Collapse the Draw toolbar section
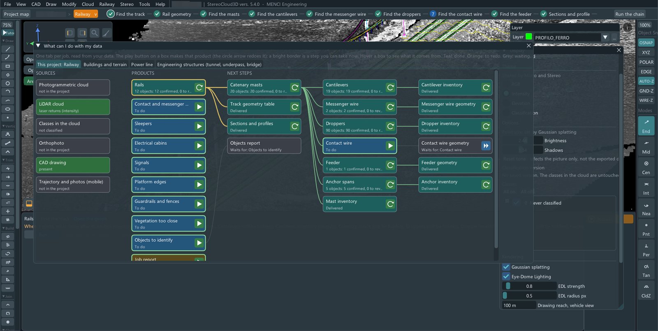The height and width of the screenshot is (331, 658). click(x=8, y=41)
